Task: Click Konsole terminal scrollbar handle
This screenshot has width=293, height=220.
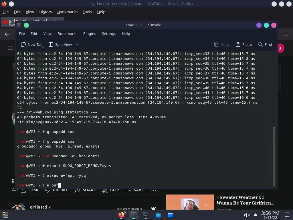Action: [x=274, y=156]
